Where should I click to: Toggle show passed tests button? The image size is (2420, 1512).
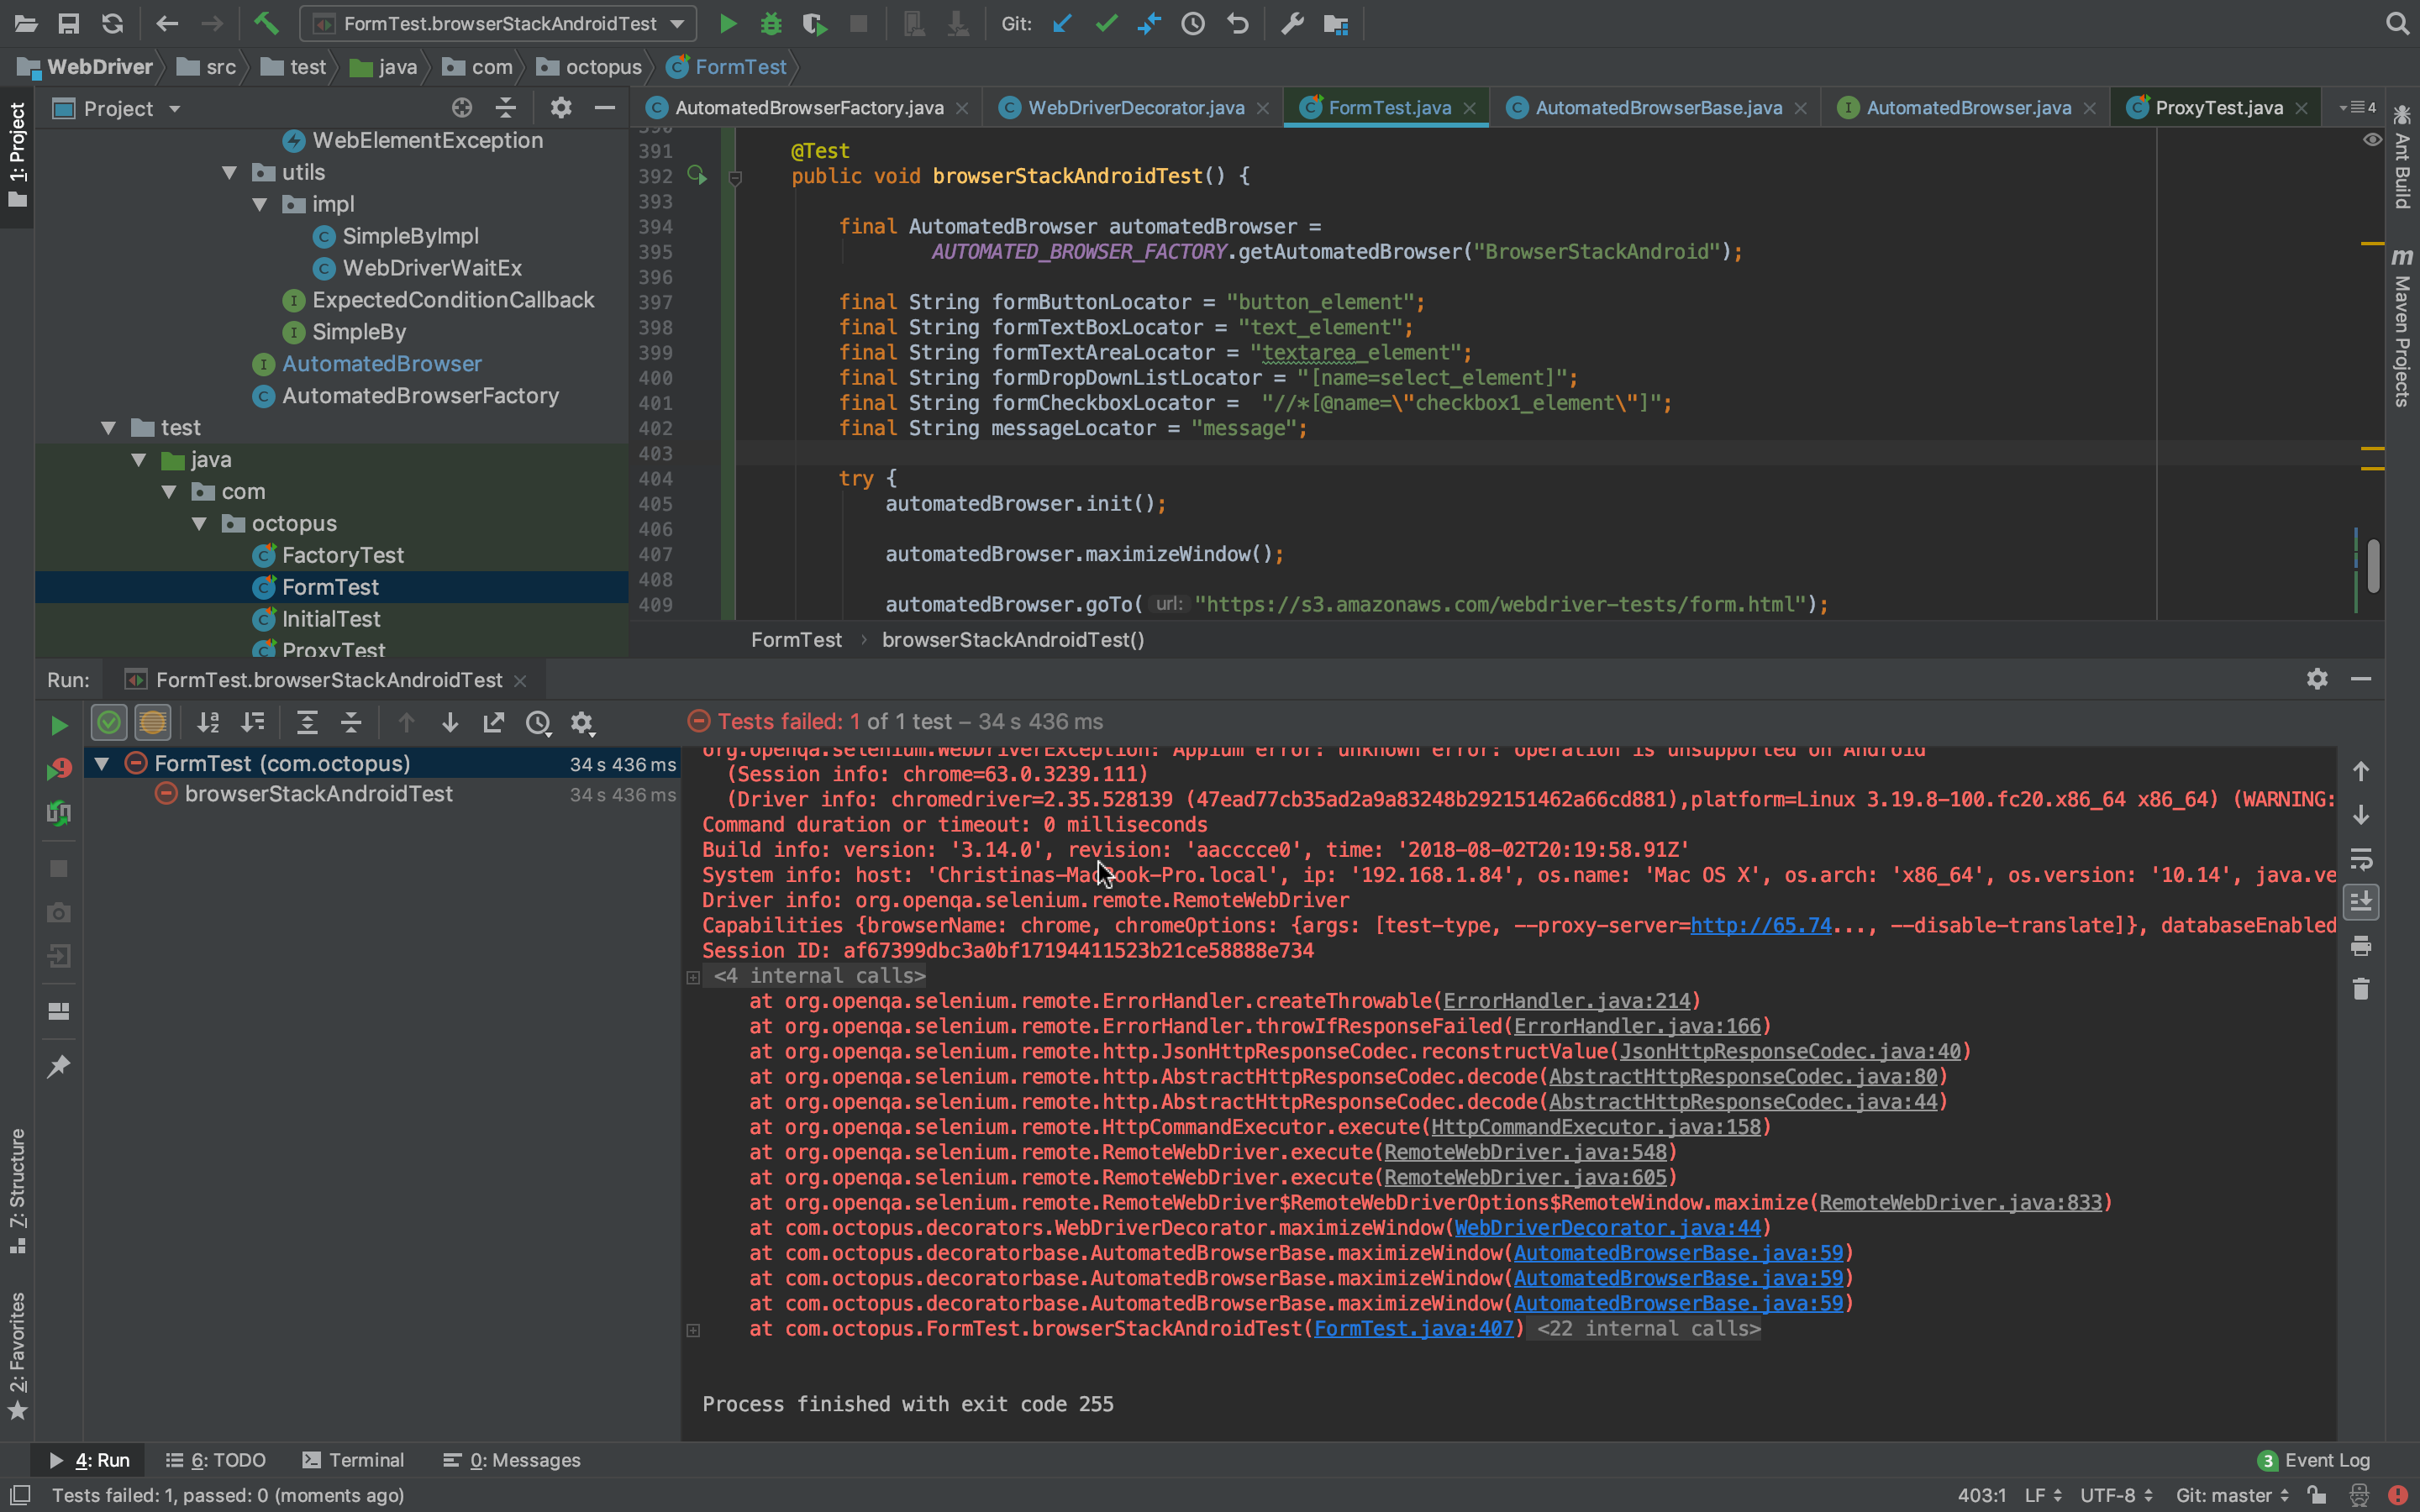110,722
